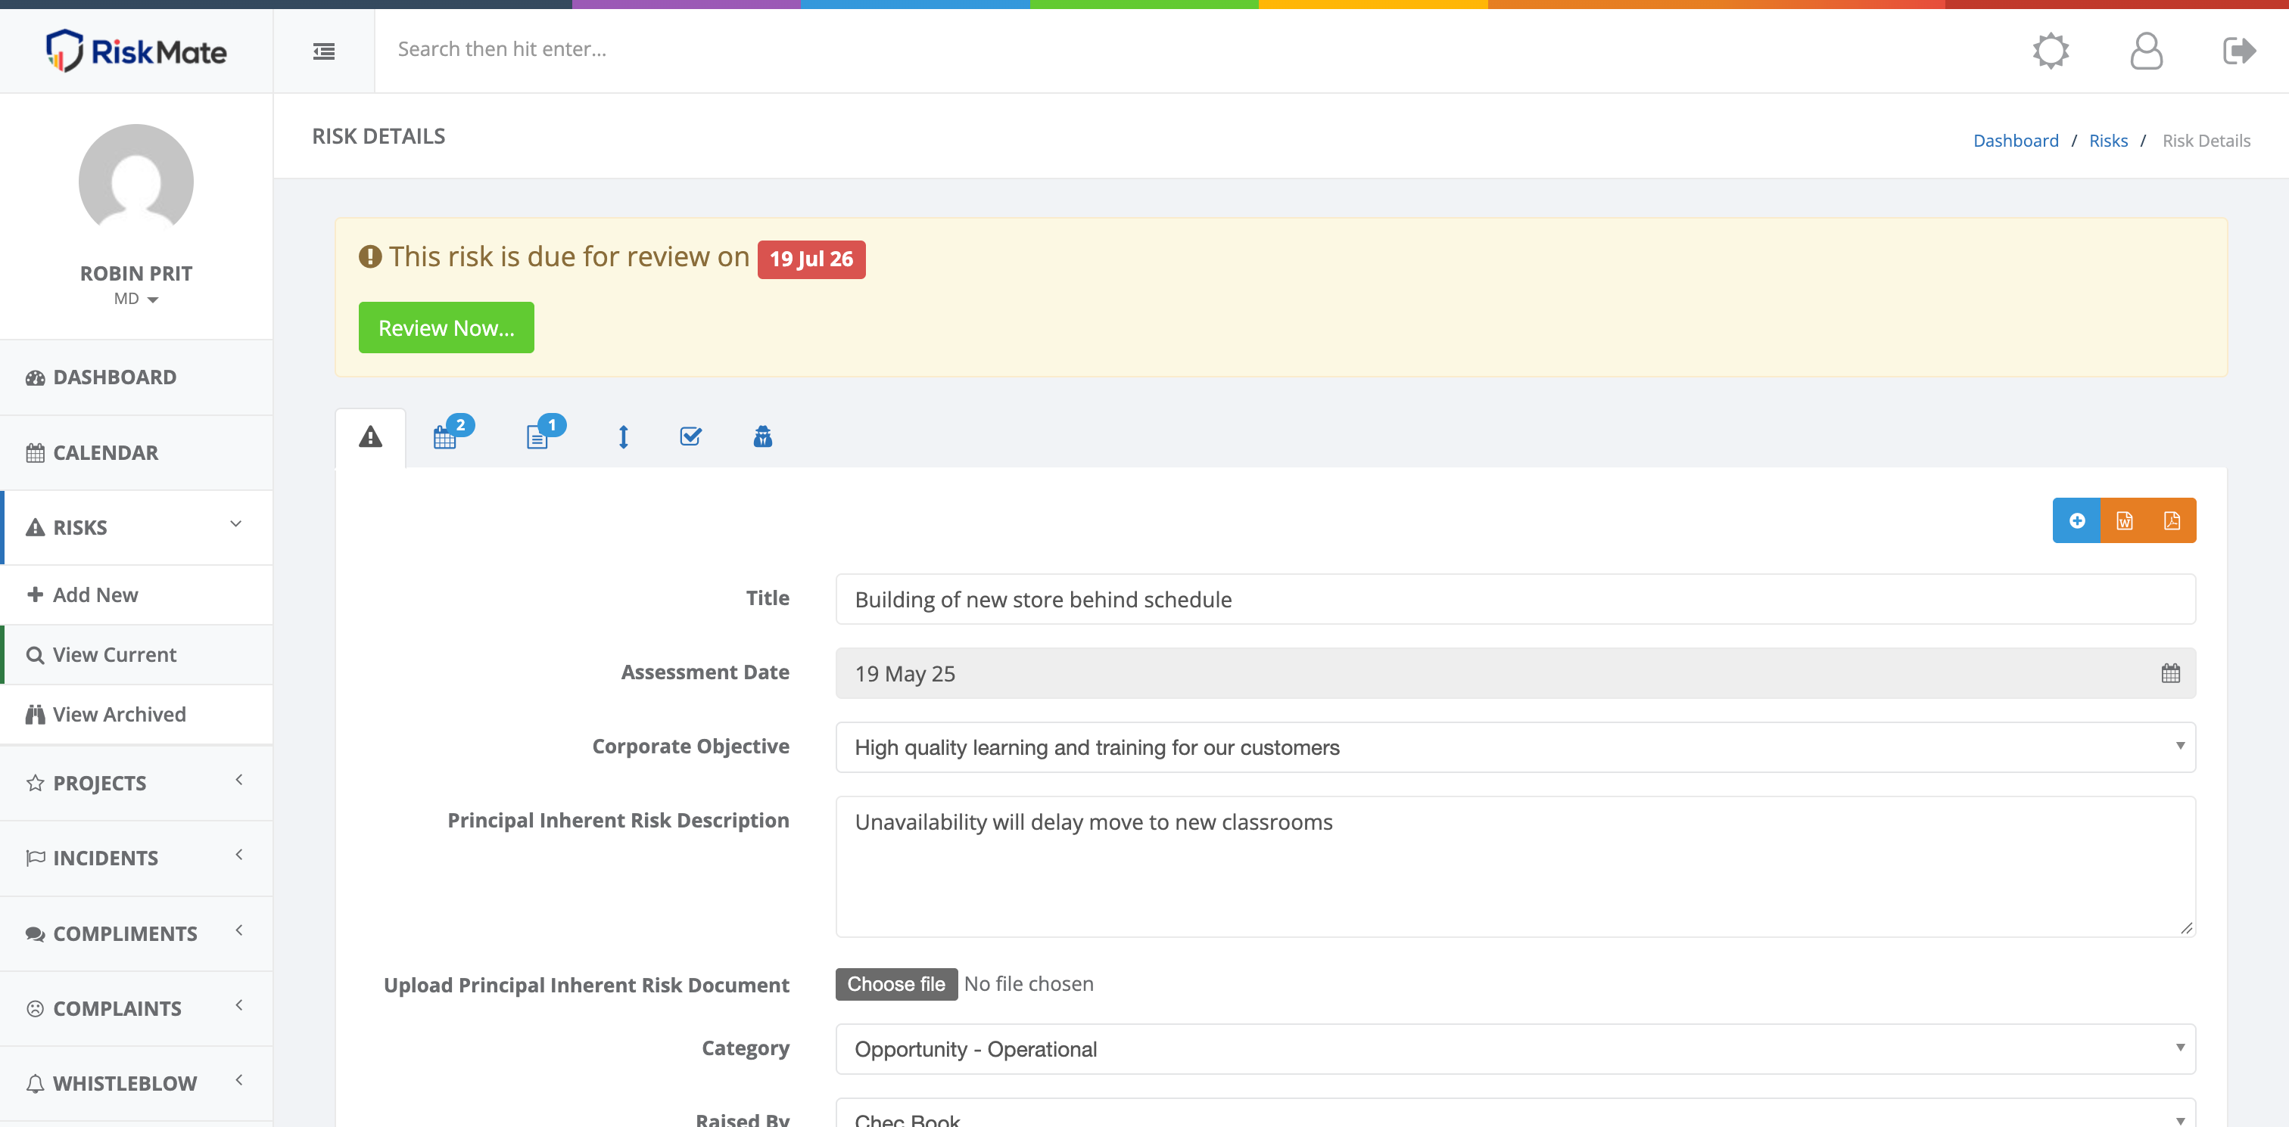
Task: Click the Title input field
Action: pos(1515,600)
